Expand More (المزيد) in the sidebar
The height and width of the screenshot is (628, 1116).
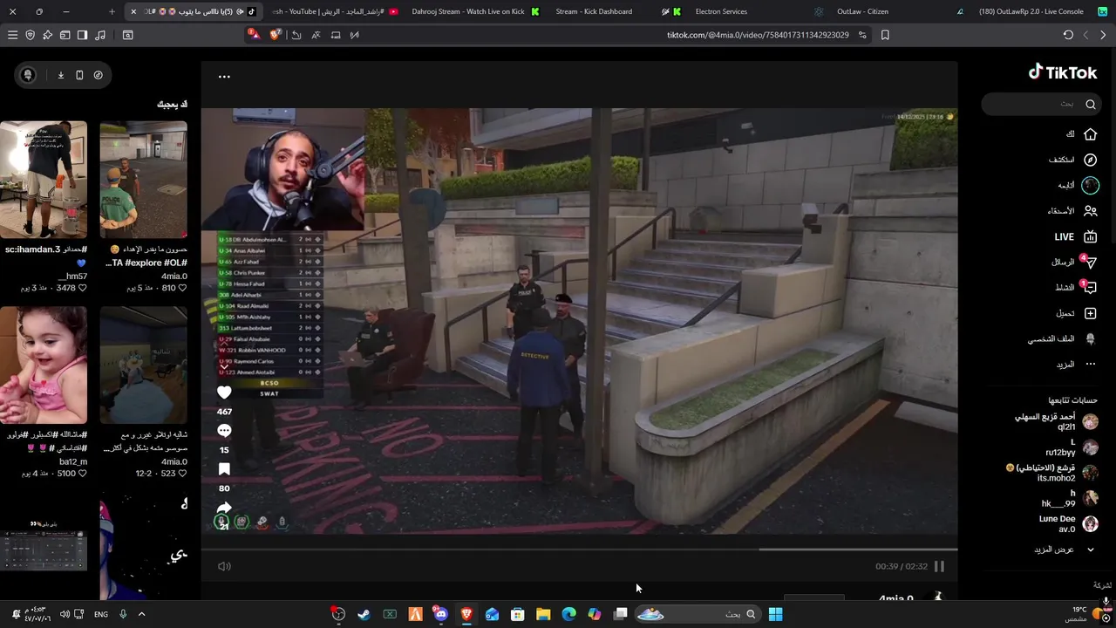point(1076,364)
